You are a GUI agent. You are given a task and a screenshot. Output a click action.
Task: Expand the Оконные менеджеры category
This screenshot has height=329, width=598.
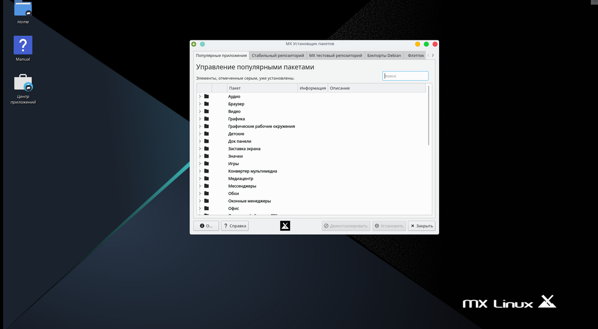pos(200,201)
